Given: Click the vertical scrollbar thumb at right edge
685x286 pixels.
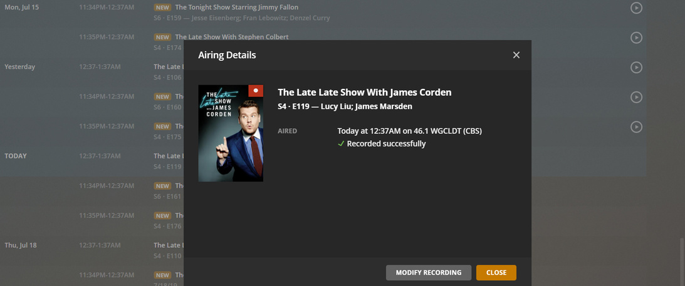Looking at the screenshot, I should (682, 261).
